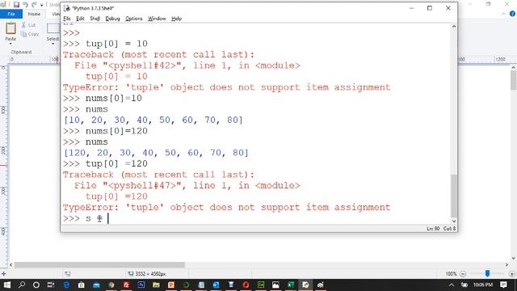Open the Action Center notifications icon
This screenshot has width=517, height=291.
point(503,285)
